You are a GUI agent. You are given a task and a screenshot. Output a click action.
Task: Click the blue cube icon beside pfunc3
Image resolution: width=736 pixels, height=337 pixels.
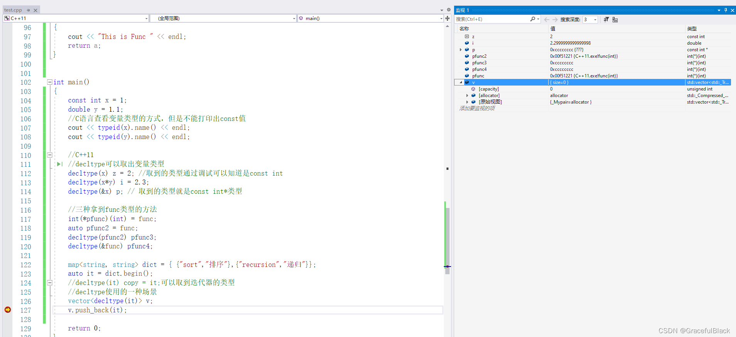pos(467,63)
